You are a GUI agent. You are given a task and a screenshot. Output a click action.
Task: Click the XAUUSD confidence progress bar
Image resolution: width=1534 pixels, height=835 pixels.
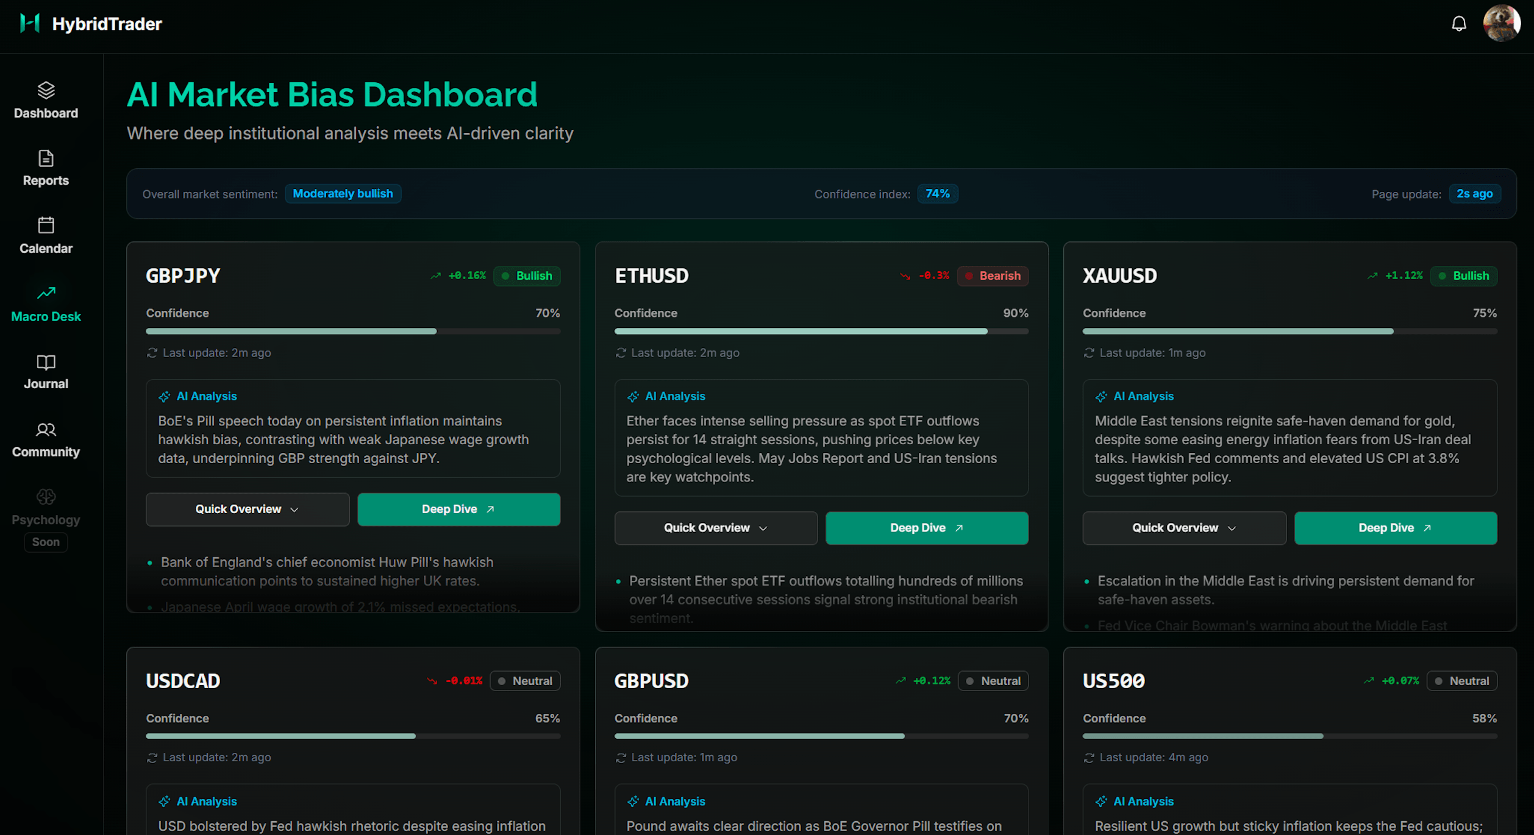click(1290, 332)
